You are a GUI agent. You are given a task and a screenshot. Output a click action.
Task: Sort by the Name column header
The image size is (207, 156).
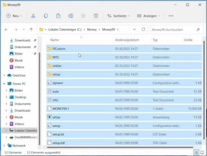[54, 40]
